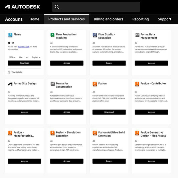Viewport: 178px width, 178px height.
Task: Click the 'Fusion Additive Build Extension' title
Action: 112,134
